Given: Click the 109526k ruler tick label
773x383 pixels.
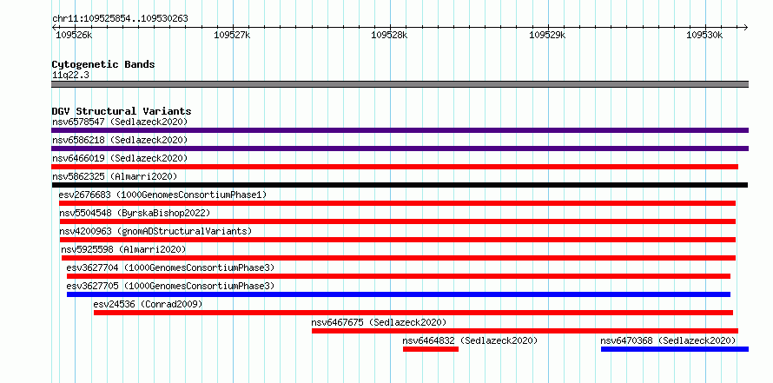Looking at the screenshot, I should [x=74, y=35].
